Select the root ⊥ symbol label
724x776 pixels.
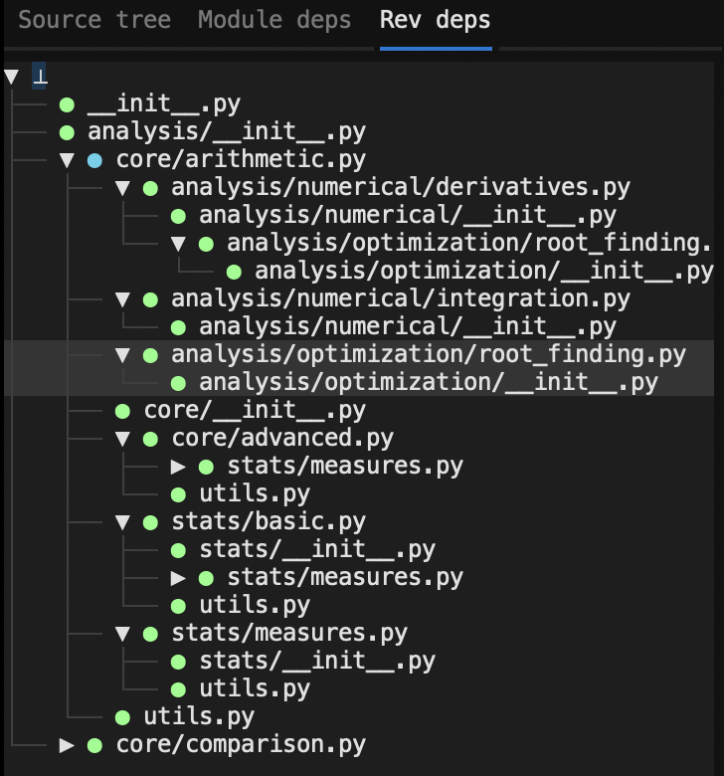[x=39, y=77]
